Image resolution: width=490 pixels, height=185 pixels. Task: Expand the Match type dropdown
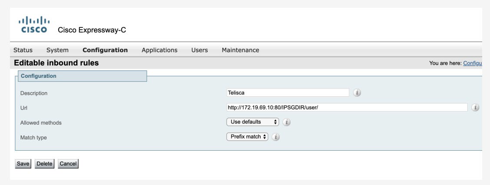[x=248, y=136]
